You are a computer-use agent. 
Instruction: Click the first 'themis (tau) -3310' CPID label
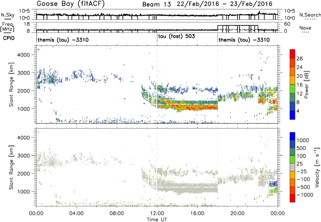(63, 40)
